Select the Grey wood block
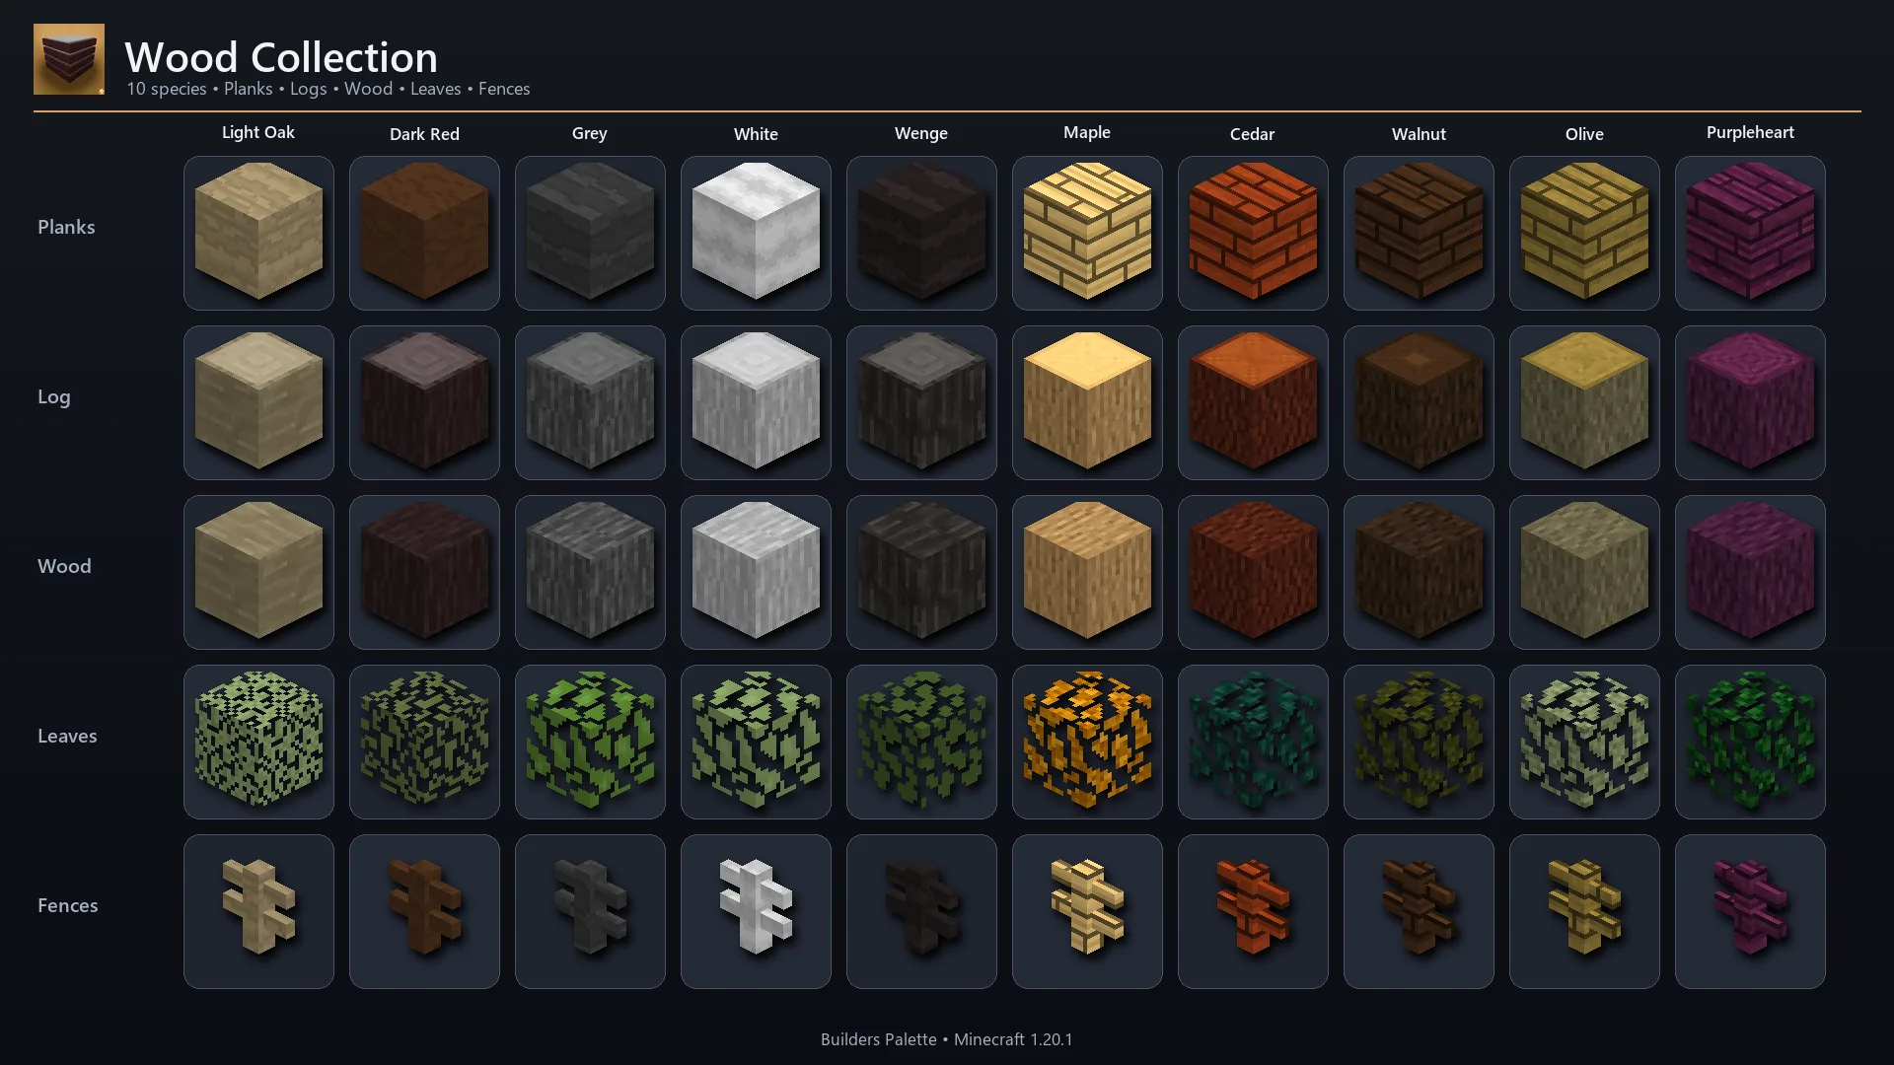Screen dimensions: 1894x1065 tap(590, 572)
